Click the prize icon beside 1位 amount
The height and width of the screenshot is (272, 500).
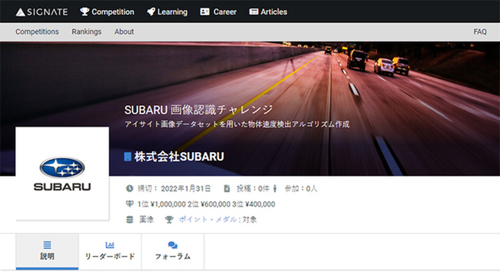coord(130,204)
